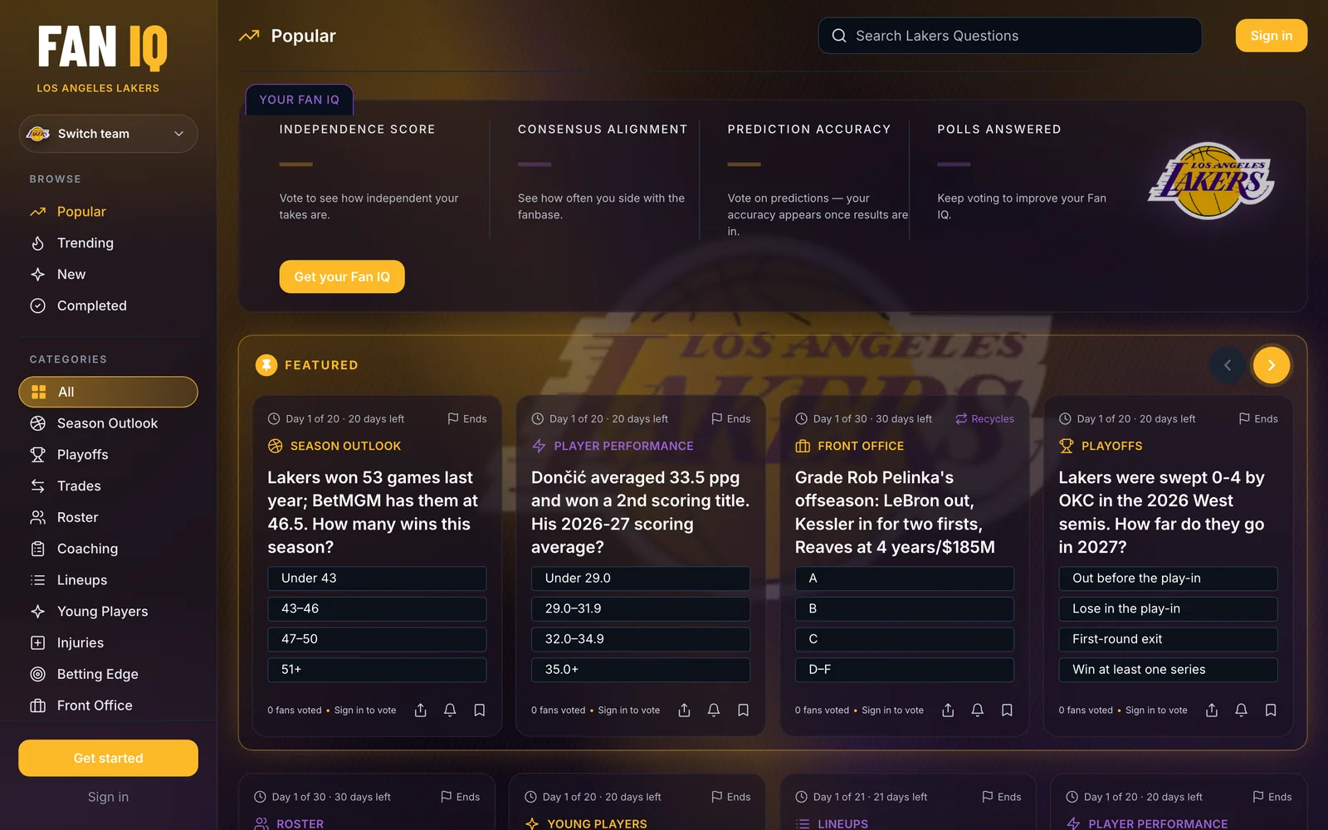Open the Trending browse section
This screenshot has width=1328, height=830.
[x=108, y=243]
